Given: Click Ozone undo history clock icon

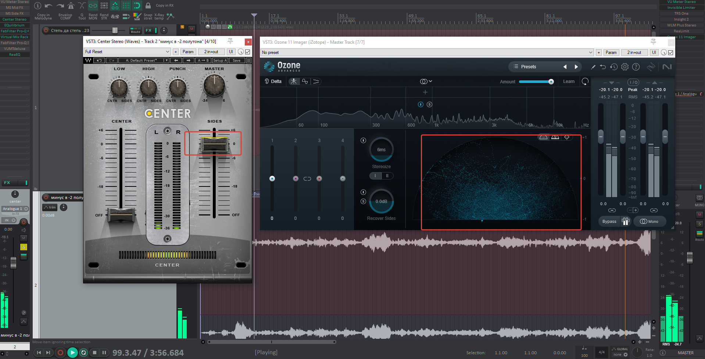Looking at the screenshot, I should [614, 67].
